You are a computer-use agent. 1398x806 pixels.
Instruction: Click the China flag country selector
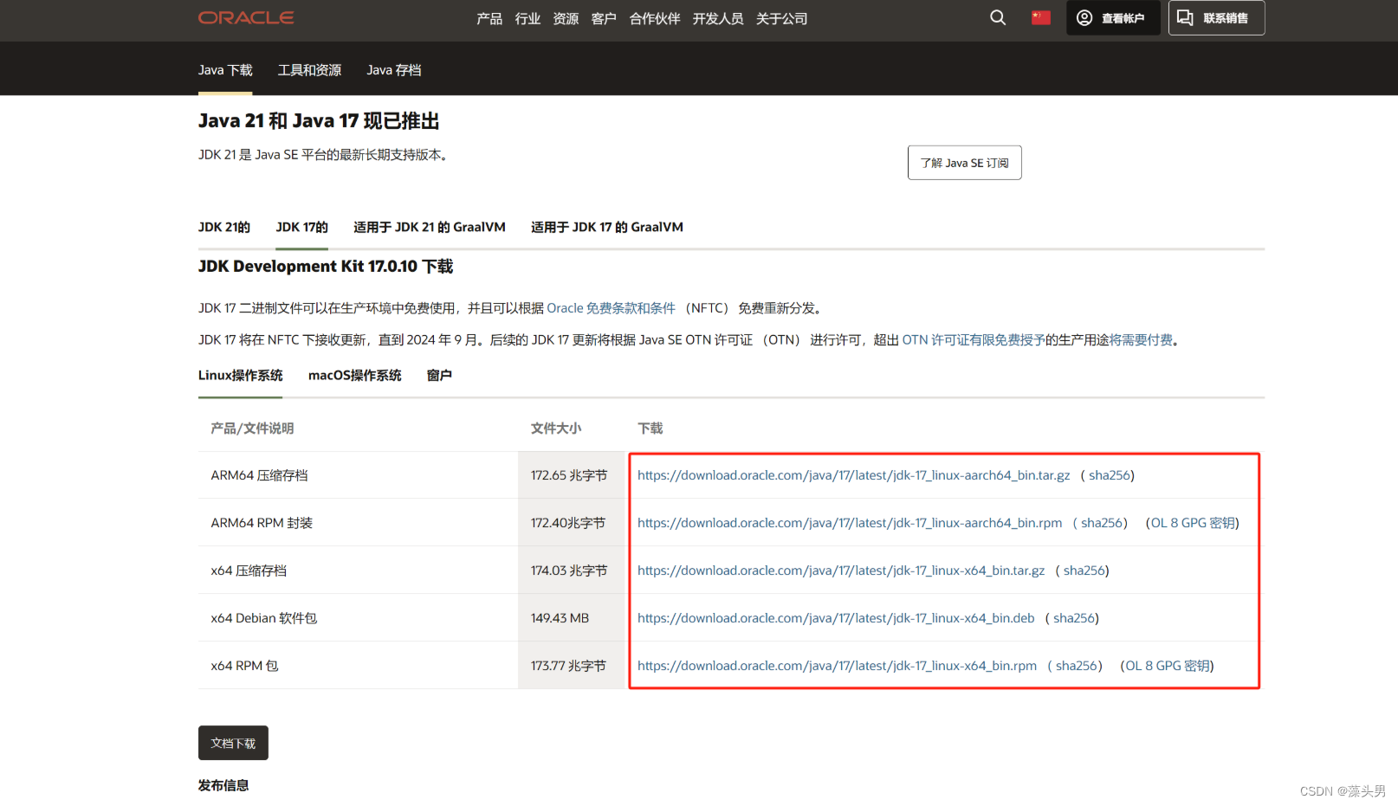pyautogui.click(x=1041, y=17)
